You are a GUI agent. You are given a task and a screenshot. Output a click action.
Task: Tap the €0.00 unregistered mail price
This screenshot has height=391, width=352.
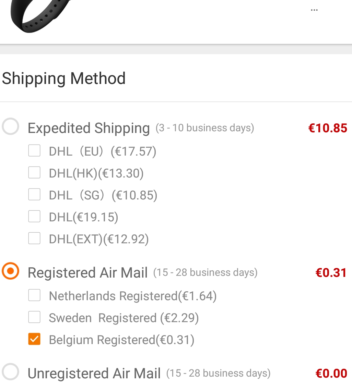pyautogui.click(x=331, y=374)
